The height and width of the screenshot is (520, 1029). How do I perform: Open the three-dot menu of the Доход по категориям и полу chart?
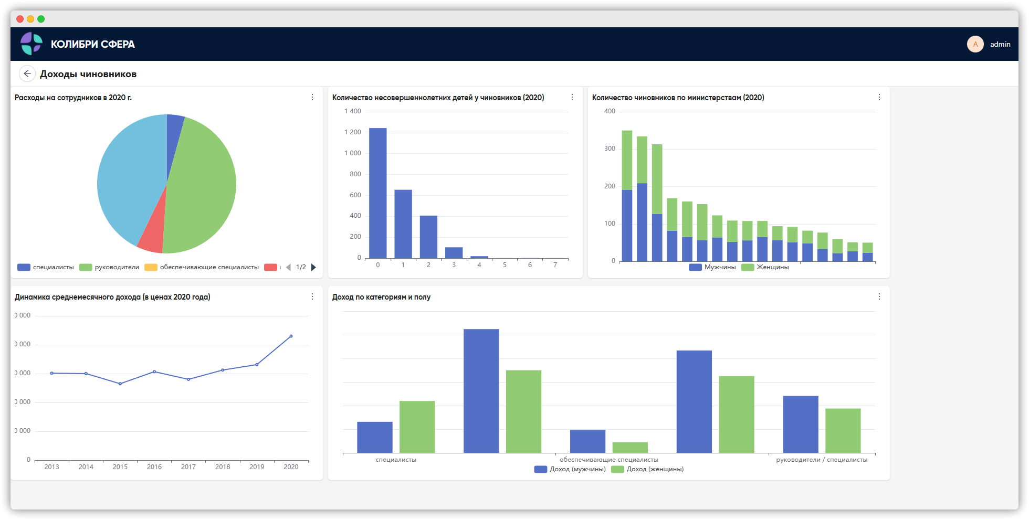(879, 297)
